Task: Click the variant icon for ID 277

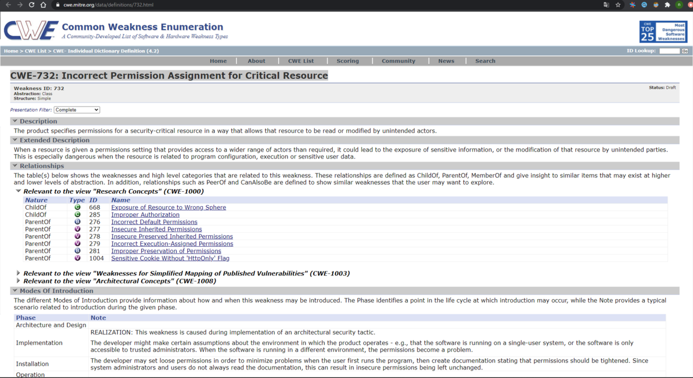Action: pyautogui.click(x=77, y=229)
